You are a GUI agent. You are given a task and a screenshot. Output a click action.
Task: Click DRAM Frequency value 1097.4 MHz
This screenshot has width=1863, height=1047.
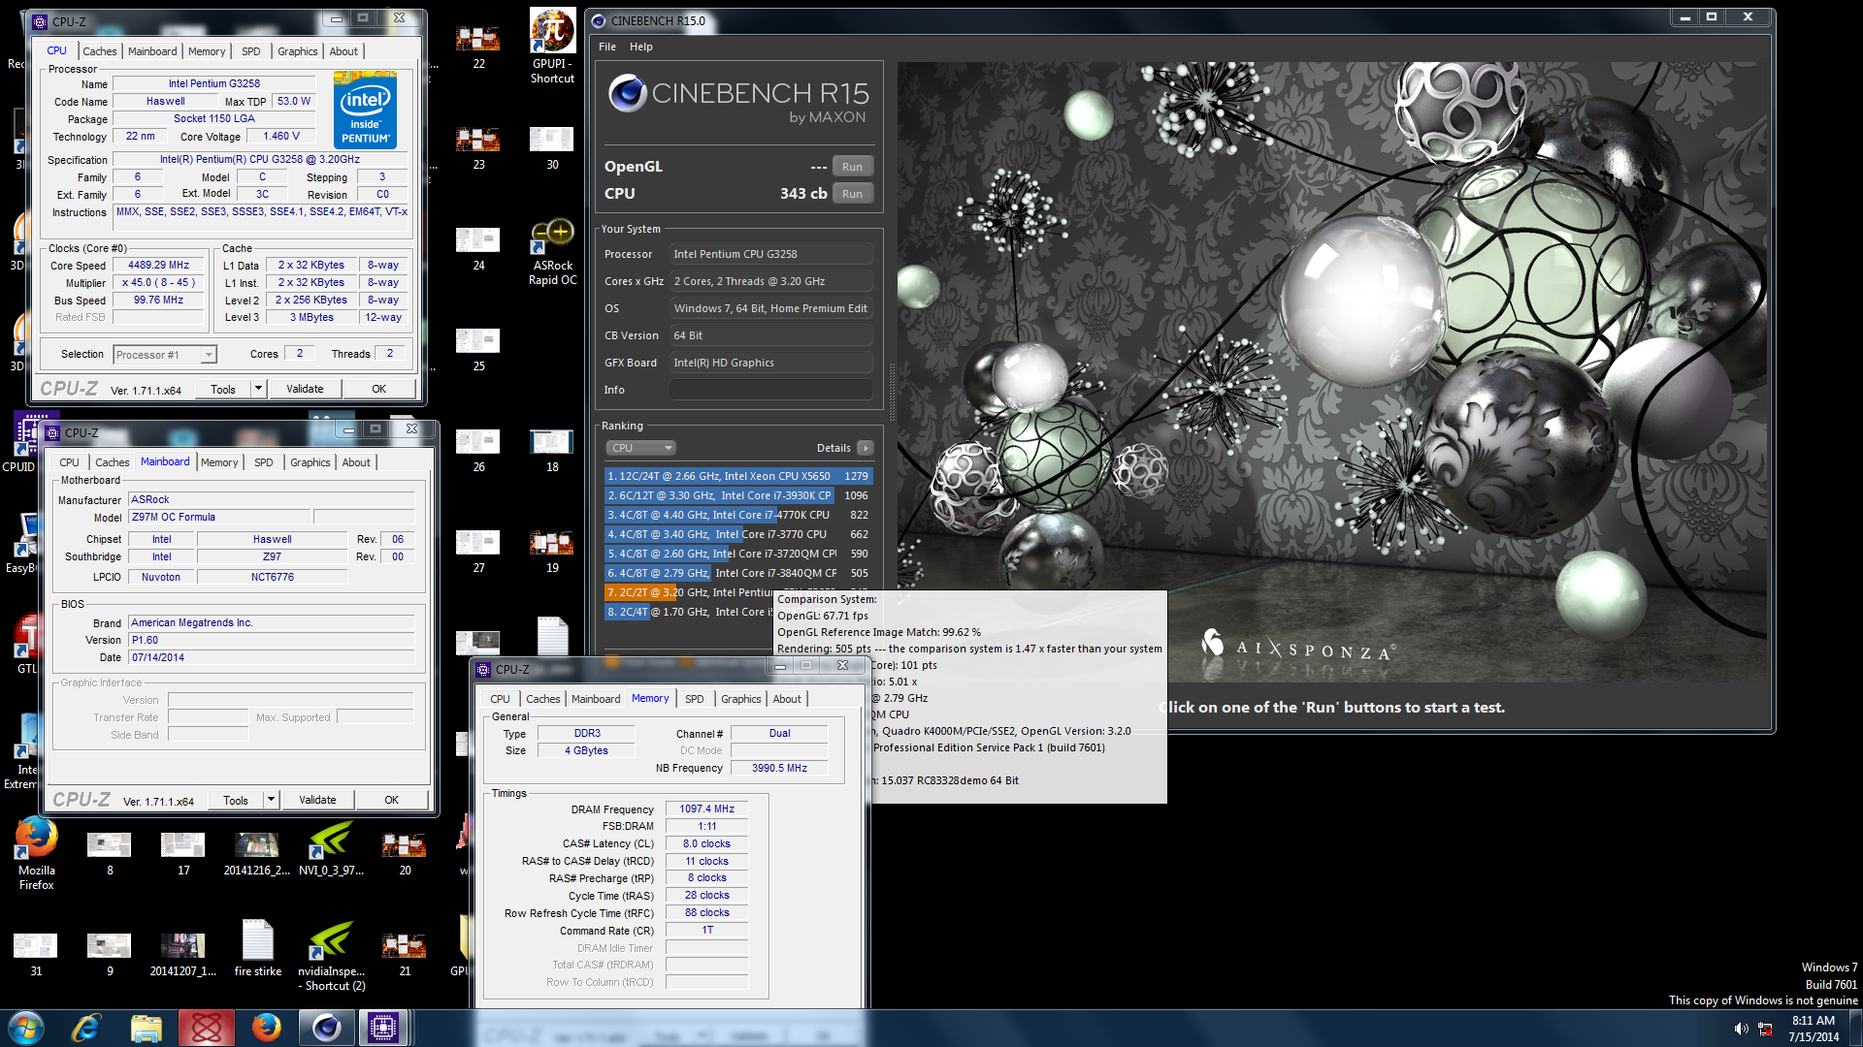coord(706,809)
